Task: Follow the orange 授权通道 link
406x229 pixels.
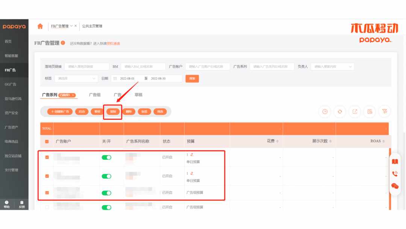Action: coord(114,44)
